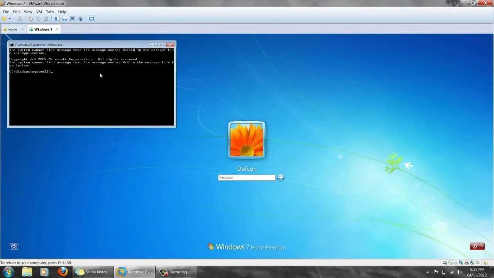Close the Home tab
Image resolution: width=494 pixels, height=278 pixels.
point(22,29)
